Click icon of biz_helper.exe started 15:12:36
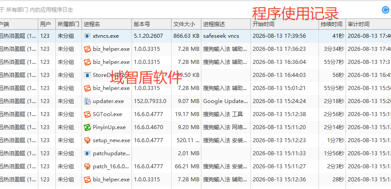The width and height of the screenshot is (391, 189). [87, 179]
